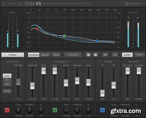Click the S/C Gain slider handle
The height and width of the screenshot is (118, 146).
[x=18, y=82]
